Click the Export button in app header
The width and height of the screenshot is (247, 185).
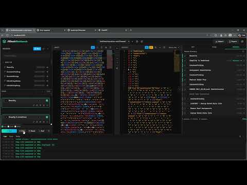tap(233, 42)
